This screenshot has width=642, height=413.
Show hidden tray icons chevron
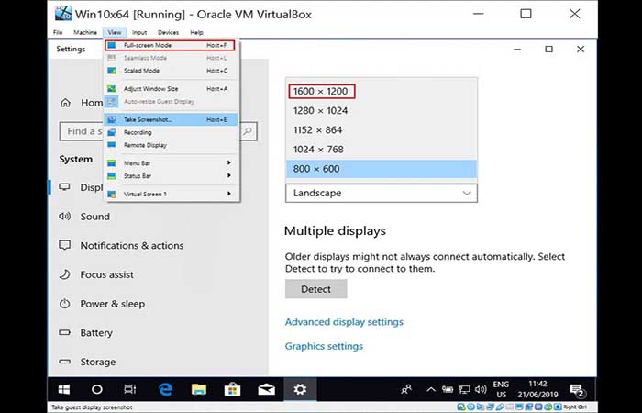click(431, 390)
